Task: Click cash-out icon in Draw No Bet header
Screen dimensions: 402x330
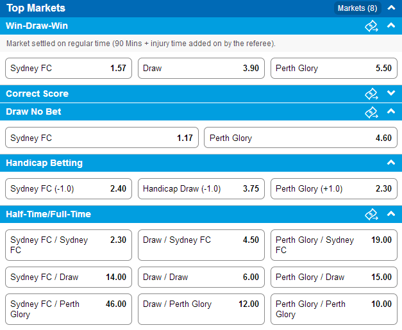Action: (371, 112)
